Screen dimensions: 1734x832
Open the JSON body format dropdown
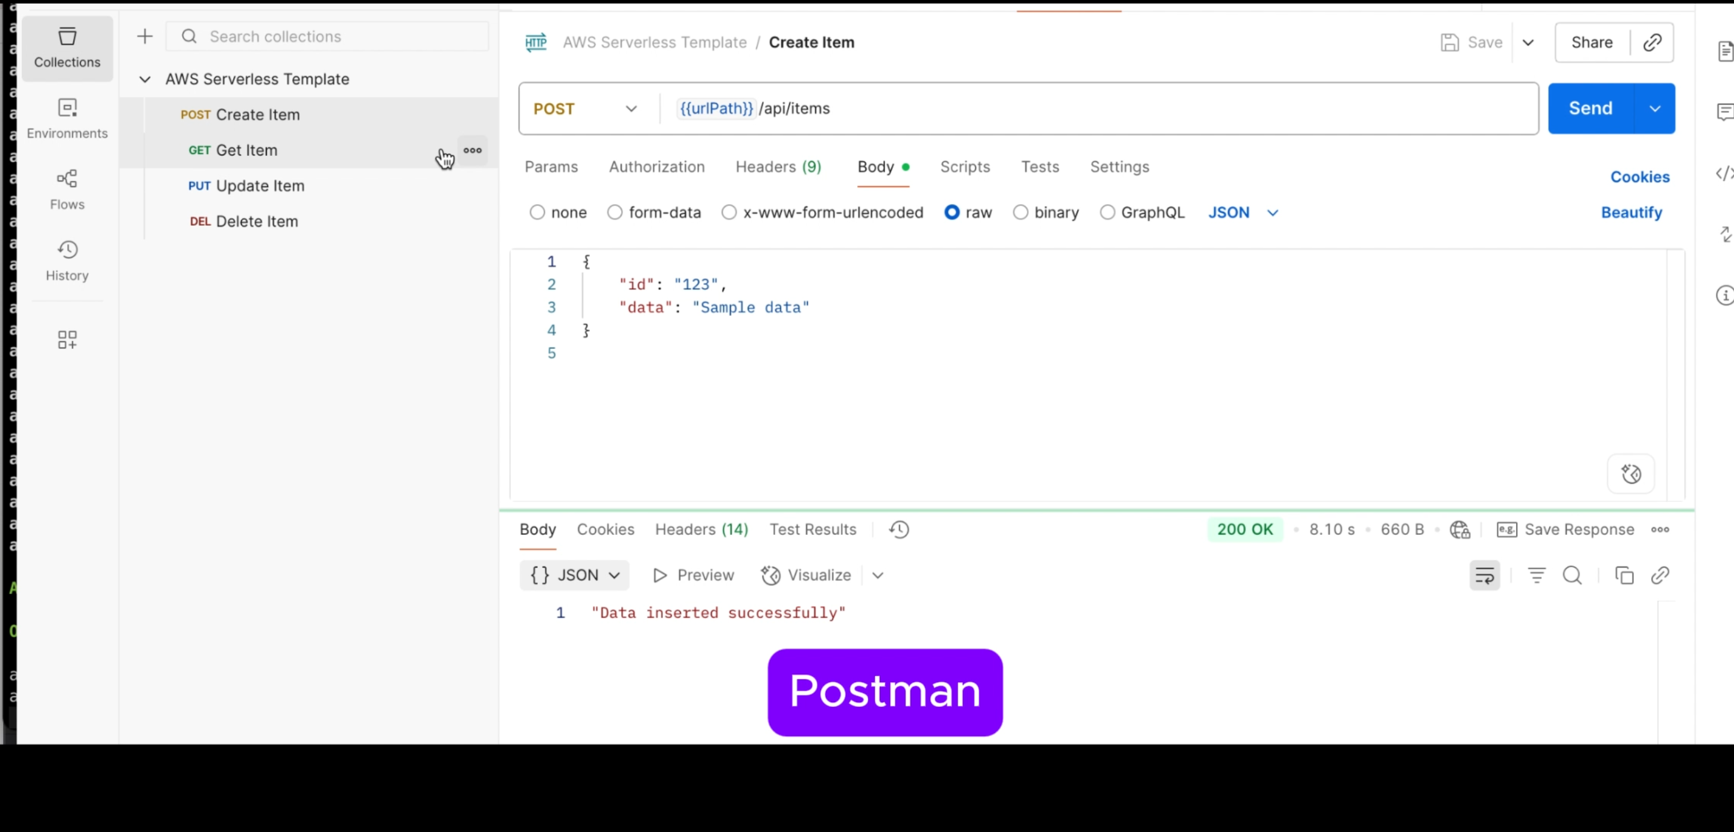coord(1243,213)
